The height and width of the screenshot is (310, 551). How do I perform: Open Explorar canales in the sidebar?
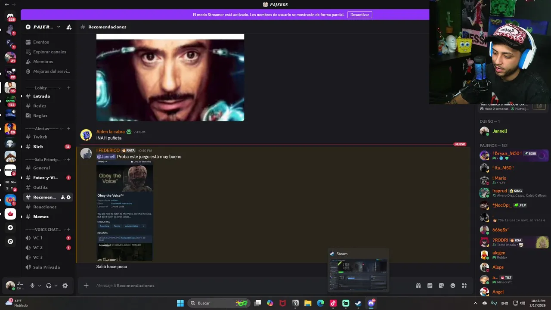click(47, 52)
